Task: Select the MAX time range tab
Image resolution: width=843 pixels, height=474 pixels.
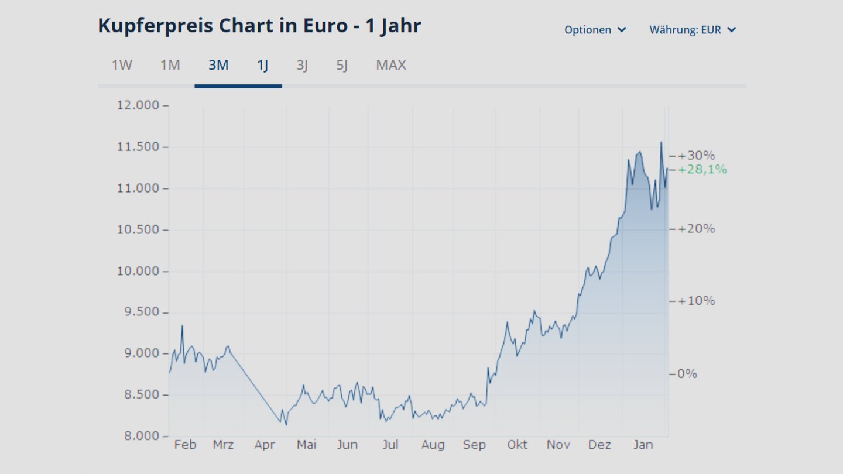Action: coord(390,65)
